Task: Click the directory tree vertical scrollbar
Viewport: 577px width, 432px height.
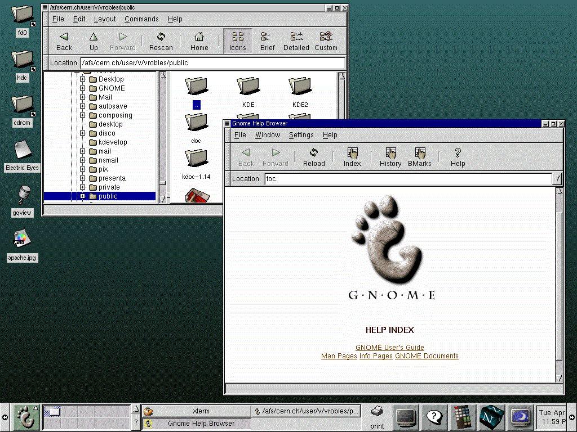Action: click(163, 137)
